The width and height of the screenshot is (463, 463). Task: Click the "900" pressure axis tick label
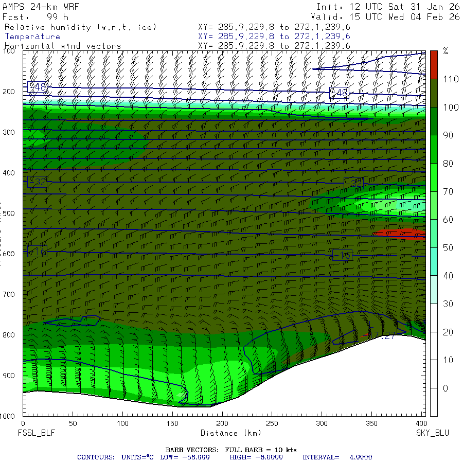(x=9, y=376)
